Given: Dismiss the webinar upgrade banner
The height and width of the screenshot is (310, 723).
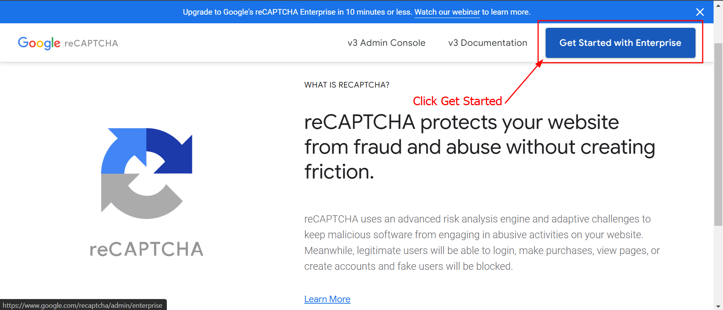Looking at the screenshot, I should click(700, 12).
